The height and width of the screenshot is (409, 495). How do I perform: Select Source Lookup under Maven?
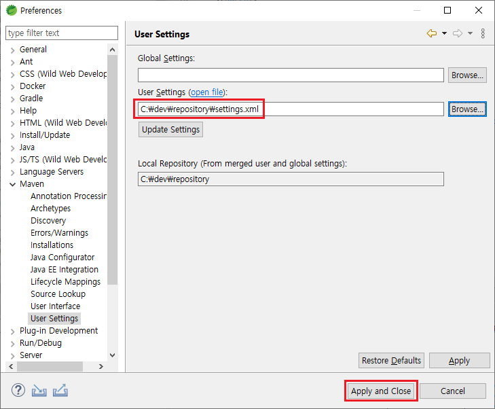click(x=58, y=294)
